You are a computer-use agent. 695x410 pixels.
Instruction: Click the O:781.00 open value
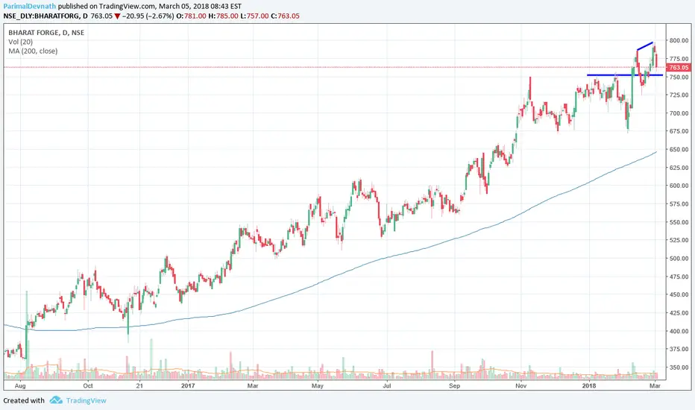click(x=191, y=16)
